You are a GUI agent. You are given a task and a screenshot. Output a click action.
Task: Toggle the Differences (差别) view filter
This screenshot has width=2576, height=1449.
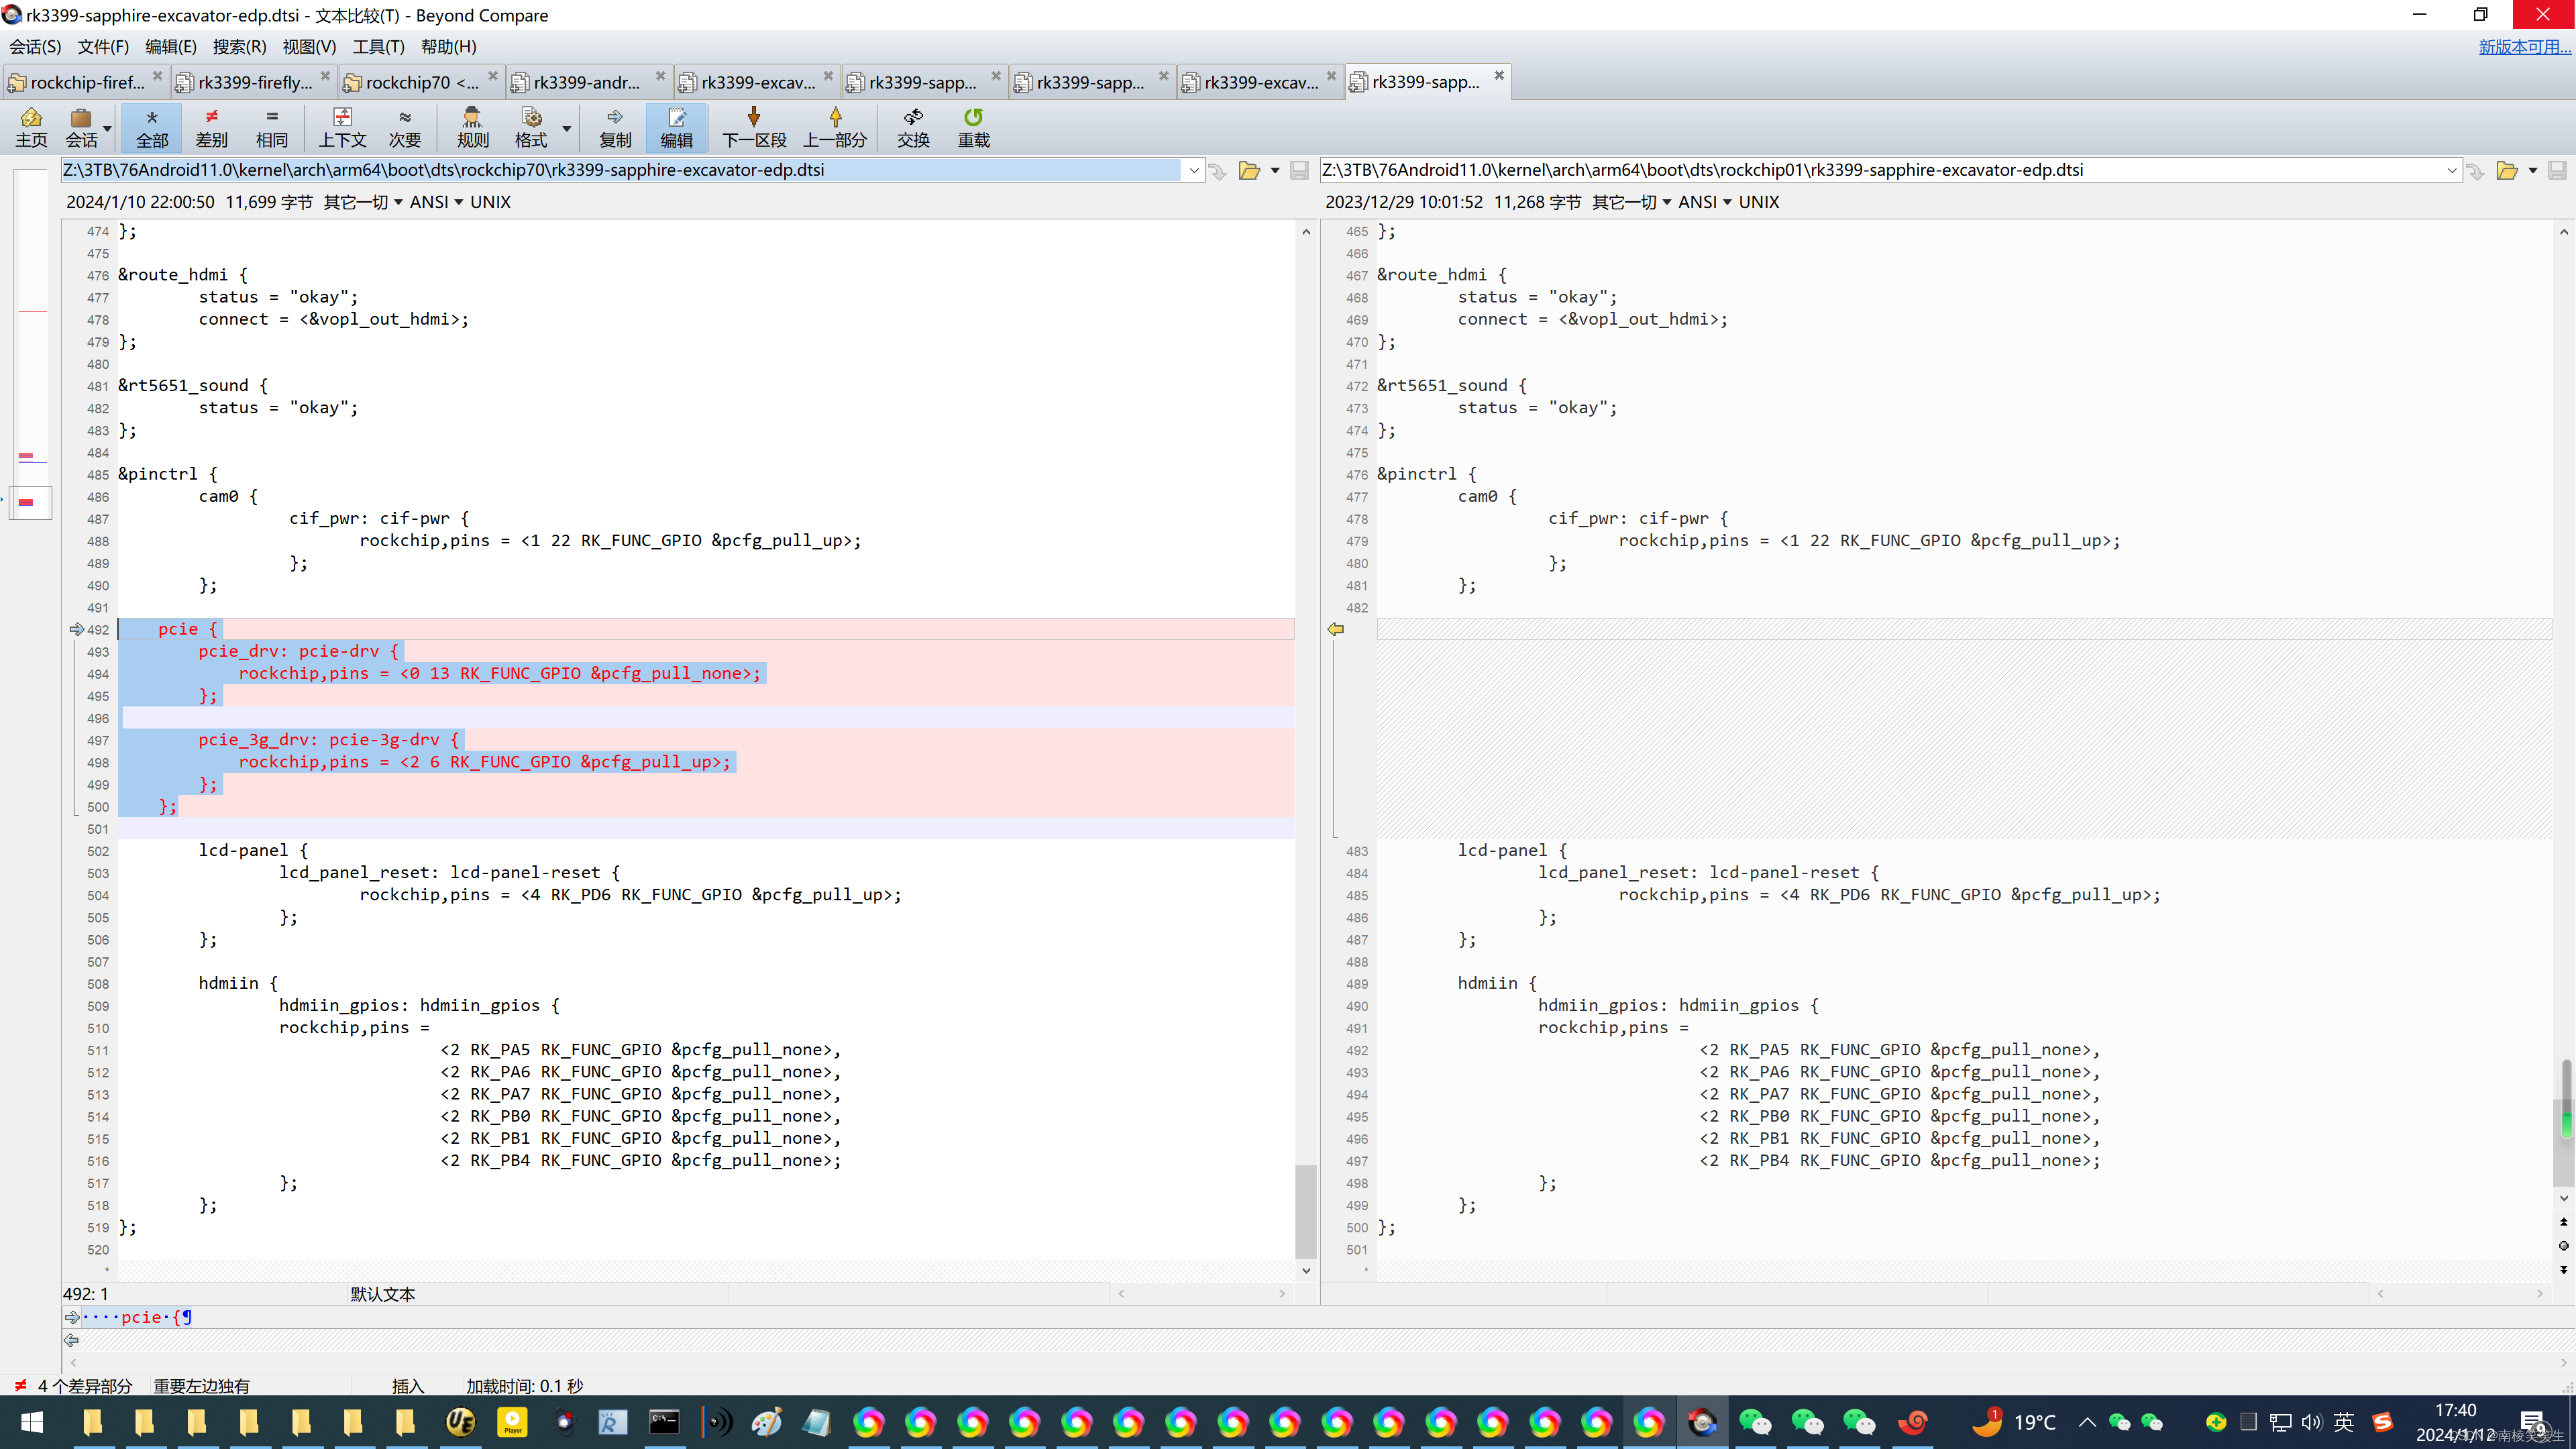211,127
